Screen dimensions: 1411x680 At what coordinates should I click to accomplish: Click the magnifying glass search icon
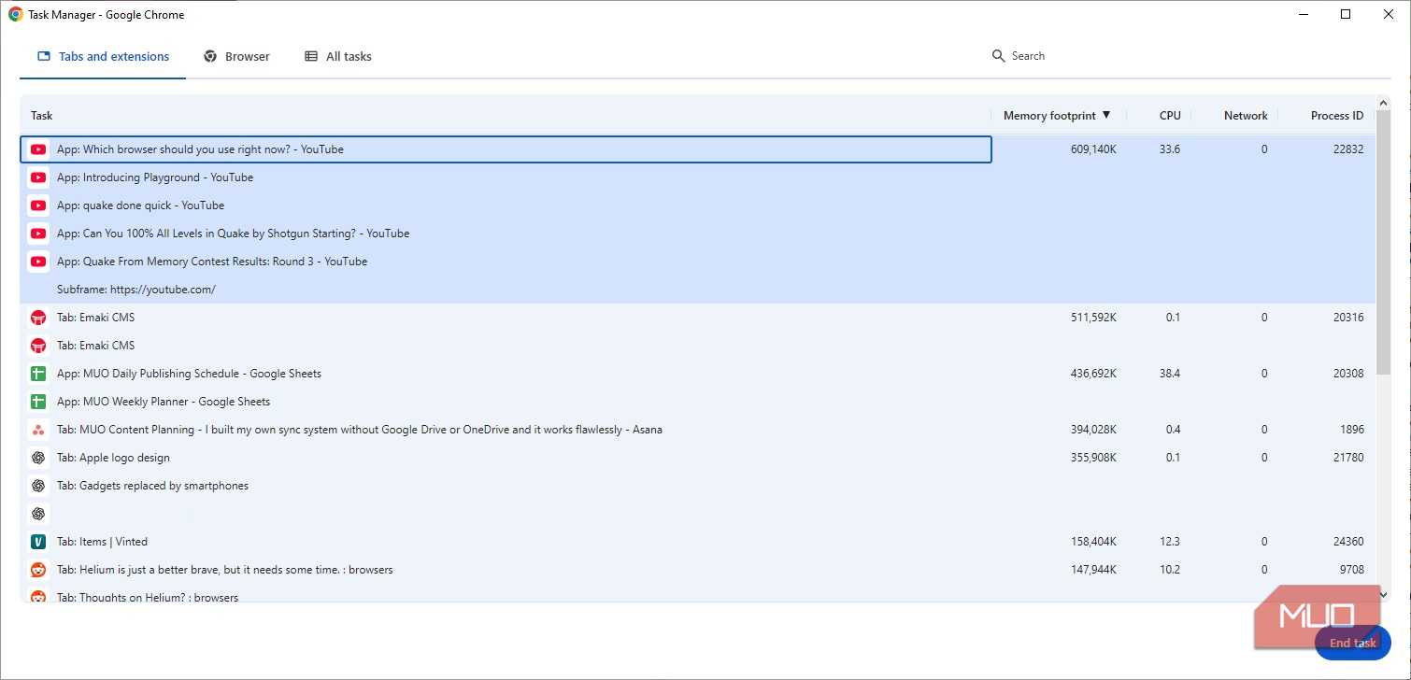(x=998, y=56)
